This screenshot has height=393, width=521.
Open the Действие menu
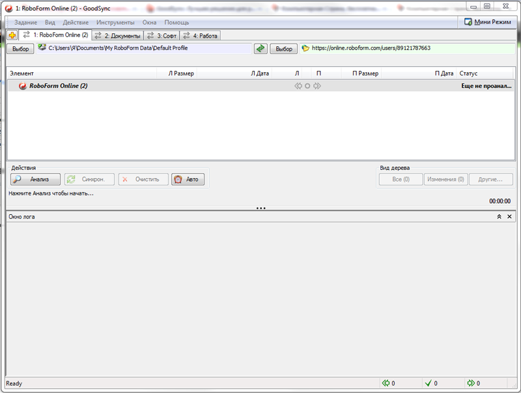76,23
